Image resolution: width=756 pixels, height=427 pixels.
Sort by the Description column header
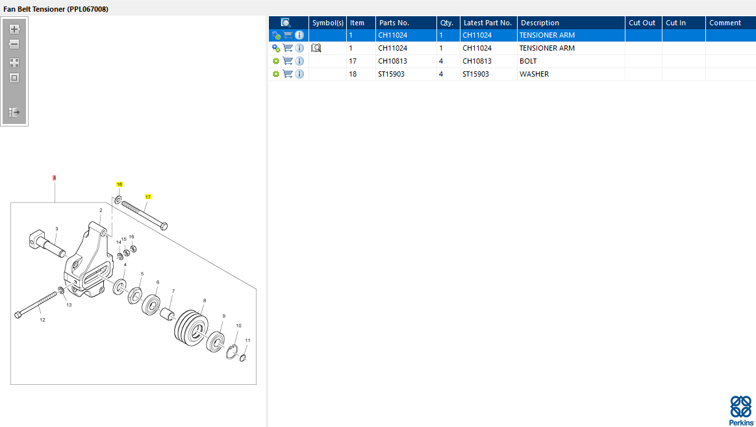point(571,23)
